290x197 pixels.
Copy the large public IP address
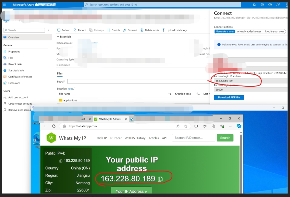[160, 179]
